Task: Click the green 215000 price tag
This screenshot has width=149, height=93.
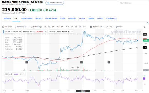Action: pyautogui.click(x=146, y=41)
